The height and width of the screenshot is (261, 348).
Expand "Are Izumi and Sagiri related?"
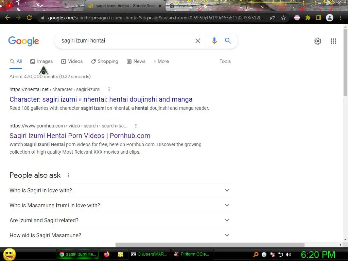120,220
